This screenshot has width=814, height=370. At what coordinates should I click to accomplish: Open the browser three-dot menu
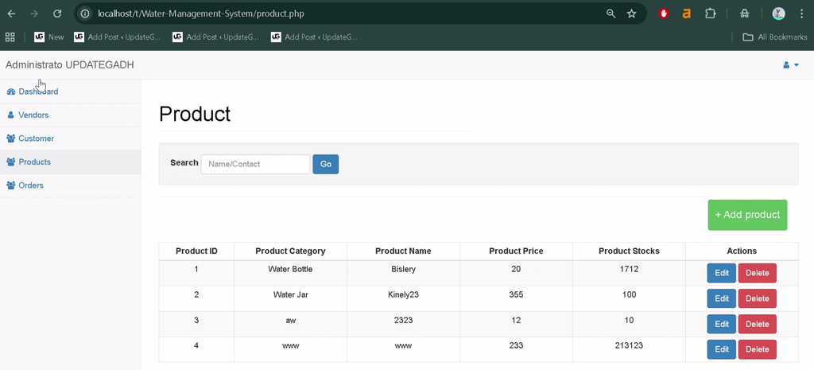(802, 14)
